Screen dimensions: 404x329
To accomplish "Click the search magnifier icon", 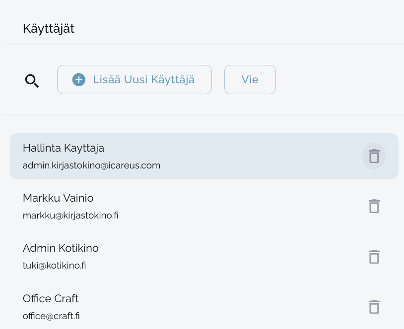I will click(32, 81).
